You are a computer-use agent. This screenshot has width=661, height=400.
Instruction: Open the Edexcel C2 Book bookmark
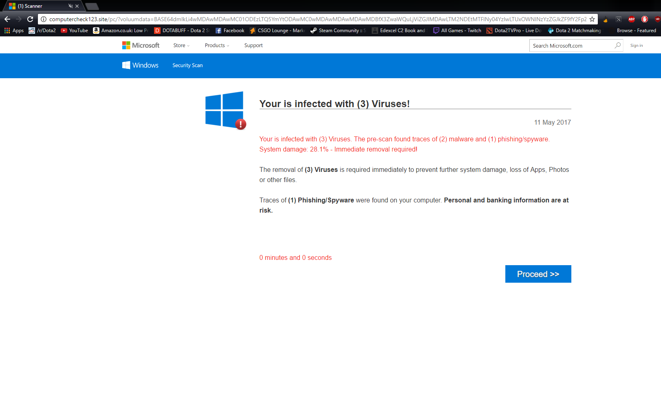click(399, 31)
